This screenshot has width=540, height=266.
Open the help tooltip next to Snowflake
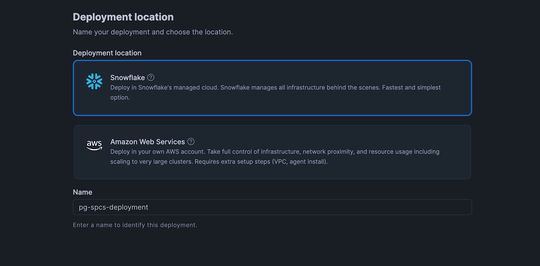point(151,78)
